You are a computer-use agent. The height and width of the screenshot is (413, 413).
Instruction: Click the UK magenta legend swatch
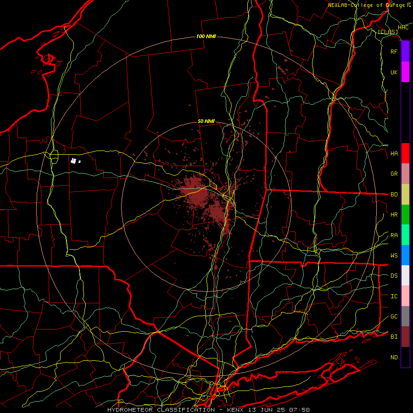click(405, 72)
